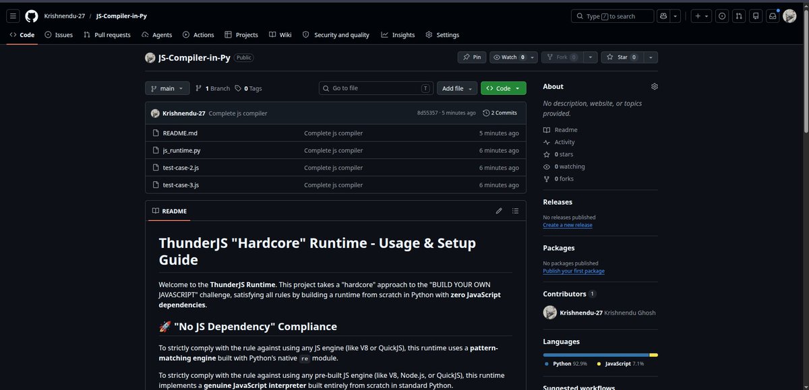809x390 pixels.
Task: Click Create a new release link
Action: (x=568, y=225)
